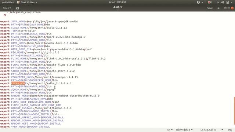Image resolution: width=235 pixels, height=132 pixels.
Task: Click the PATH=$PATH:$HIVE_HOME/bin line
Action: [25, 46]
